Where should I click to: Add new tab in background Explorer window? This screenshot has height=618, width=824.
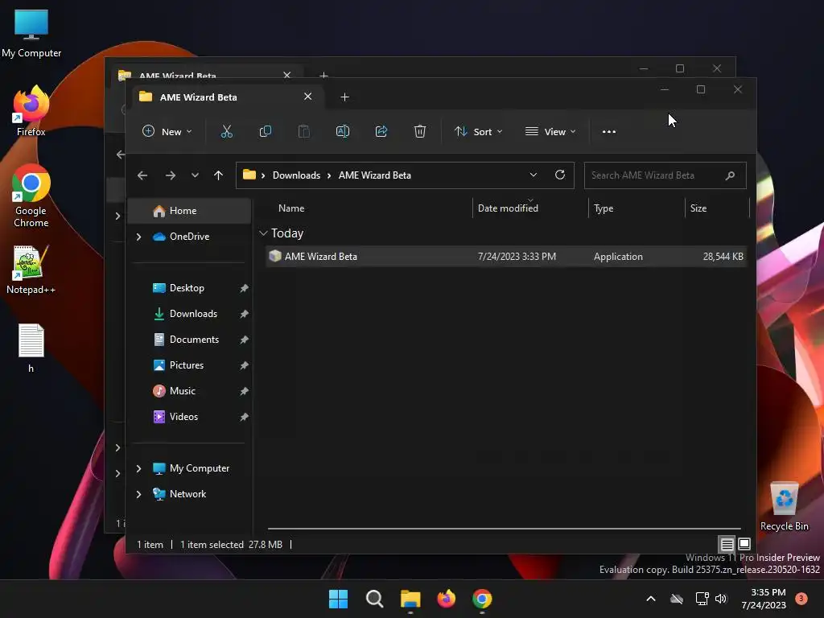coord(323,75)
